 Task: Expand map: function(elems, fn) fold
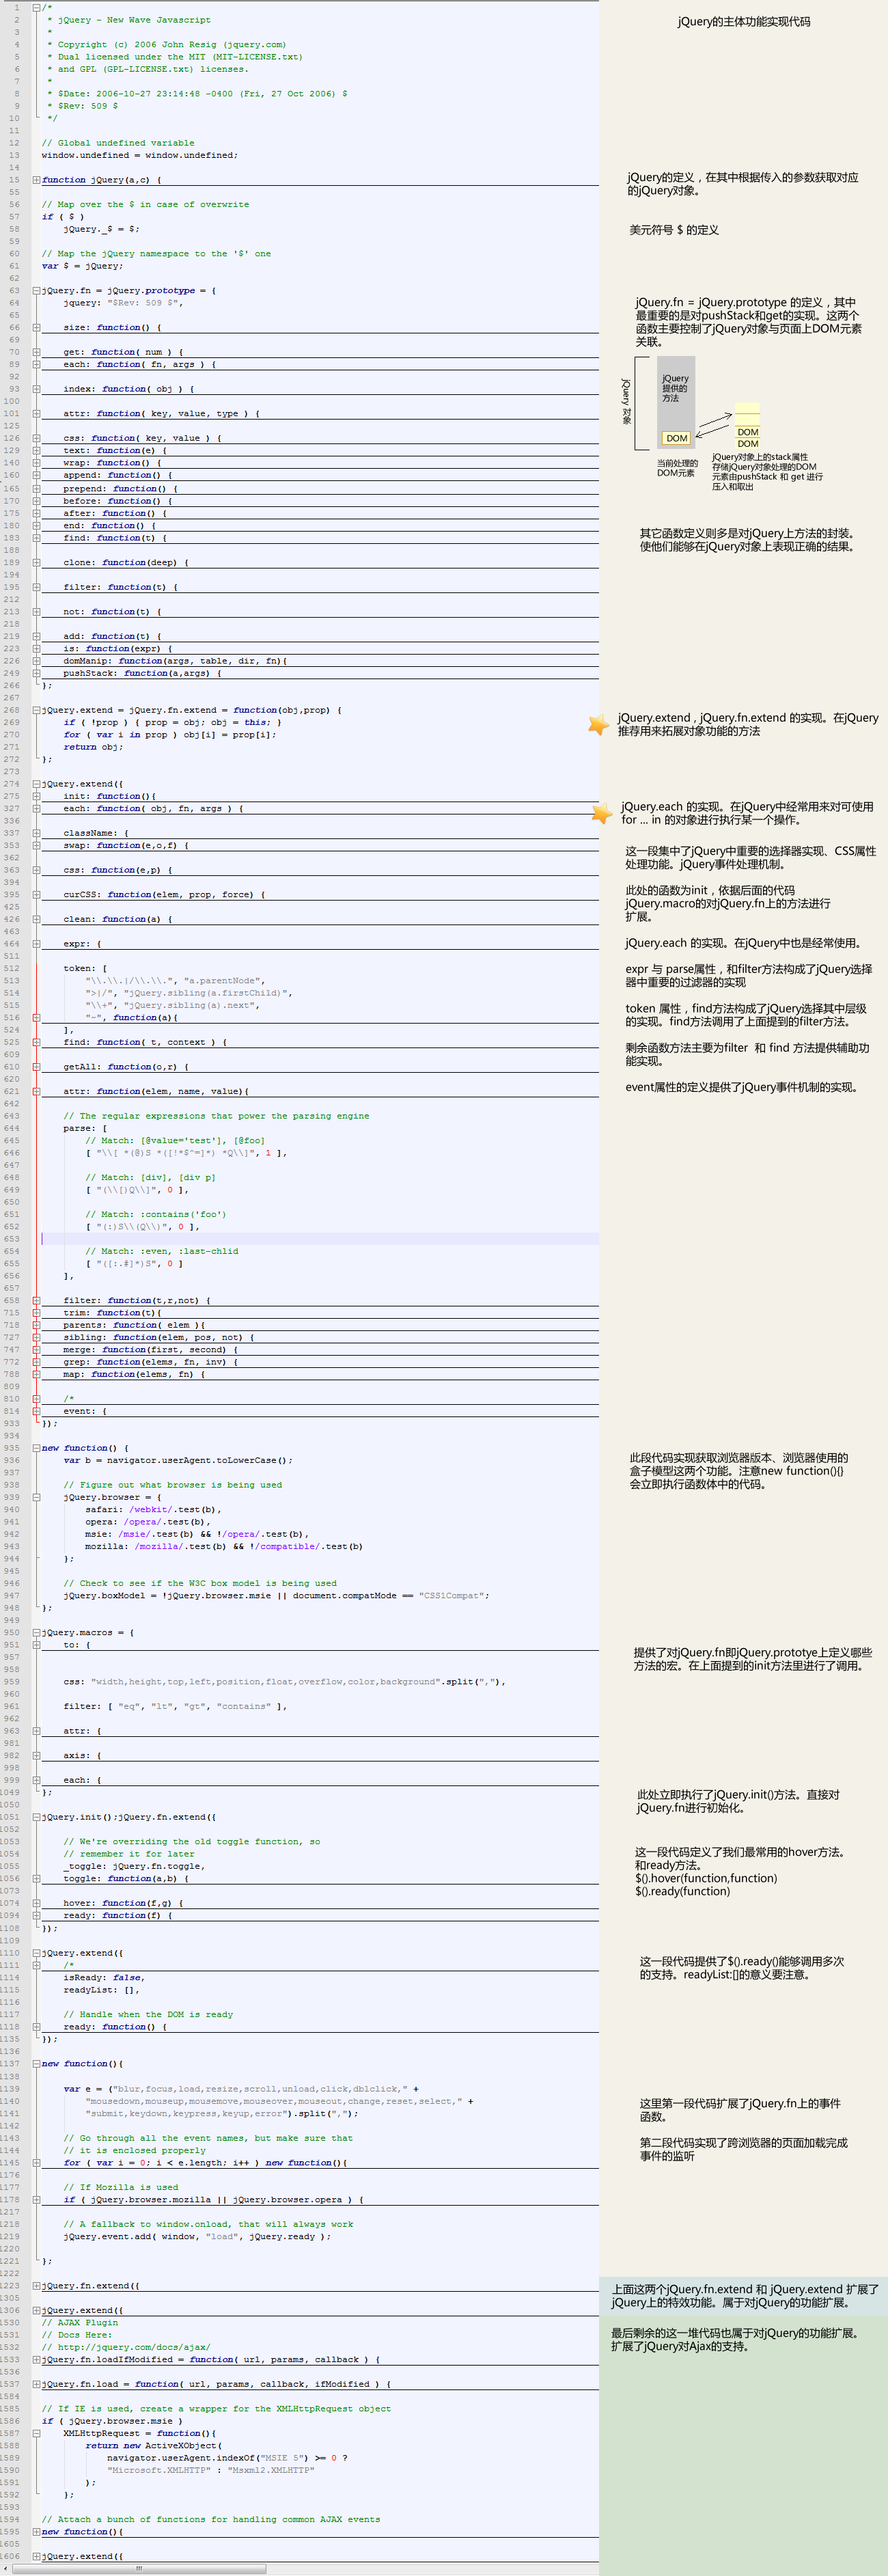coord(36,1374)
